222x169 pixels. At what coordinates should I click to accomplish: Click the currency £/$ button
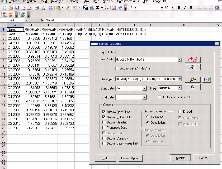(207, 79)
